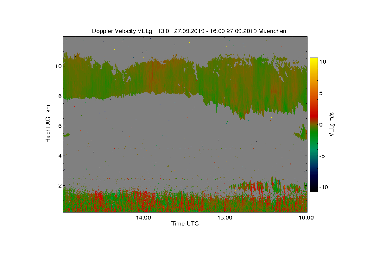Click the colorbar tick label '0'

pos(321,125)
